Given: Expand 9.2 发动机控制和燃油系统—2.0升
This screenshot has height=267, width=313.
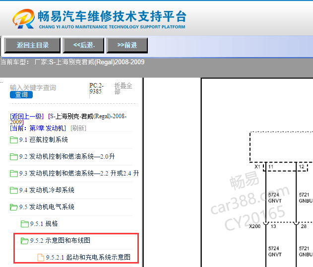Looking at the screenshot, I should tap(67, 157).
